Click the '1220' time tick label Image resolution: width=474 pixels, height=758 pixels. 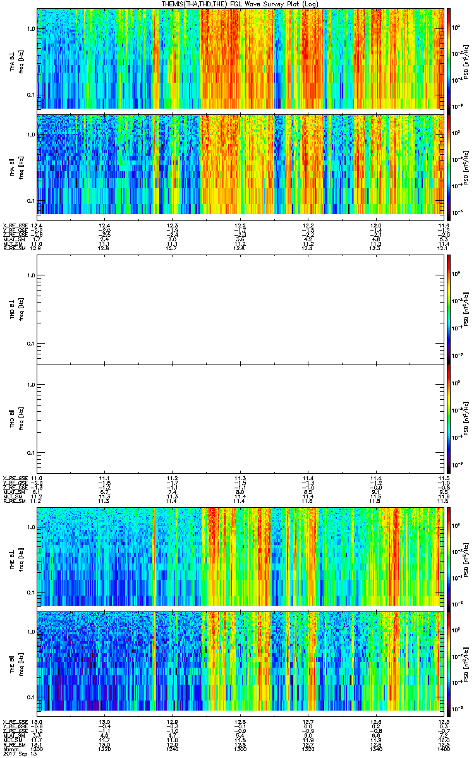pyautogui.click(x=105, y=749)
